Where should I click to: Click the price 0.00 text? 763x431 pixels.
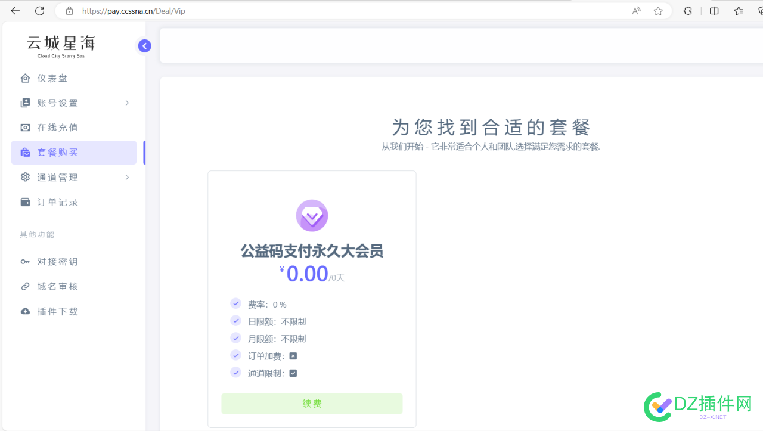point(307,274)
